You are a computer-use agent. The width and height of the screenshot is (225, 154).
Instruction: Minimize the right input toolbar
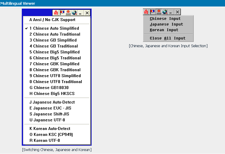[171, 12]
